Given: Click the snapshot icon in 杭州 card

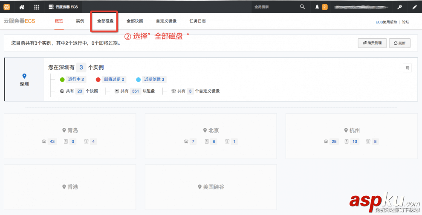Looking at the screenshot, I should 326,142.
